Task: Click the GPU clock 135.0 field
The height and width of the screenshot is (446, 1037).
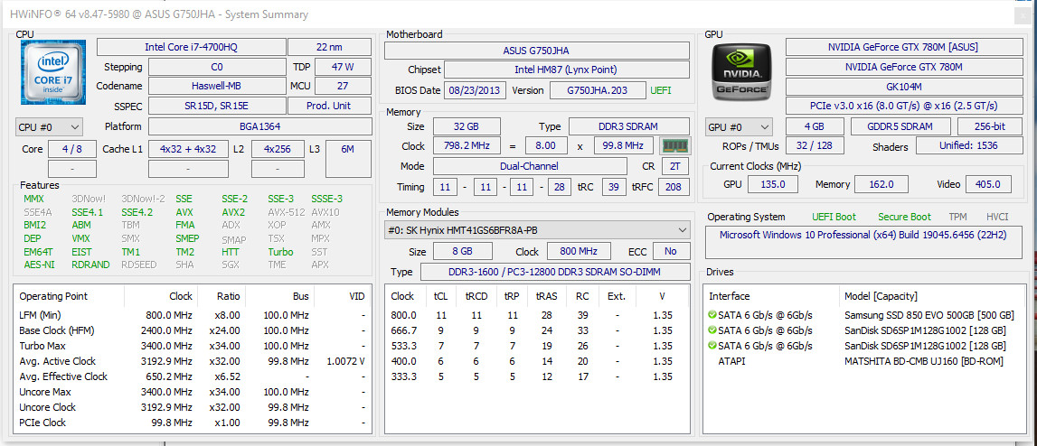Action: (x=773, y=184)
